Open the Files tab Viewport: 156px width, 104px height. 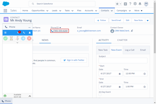[79, 11]
